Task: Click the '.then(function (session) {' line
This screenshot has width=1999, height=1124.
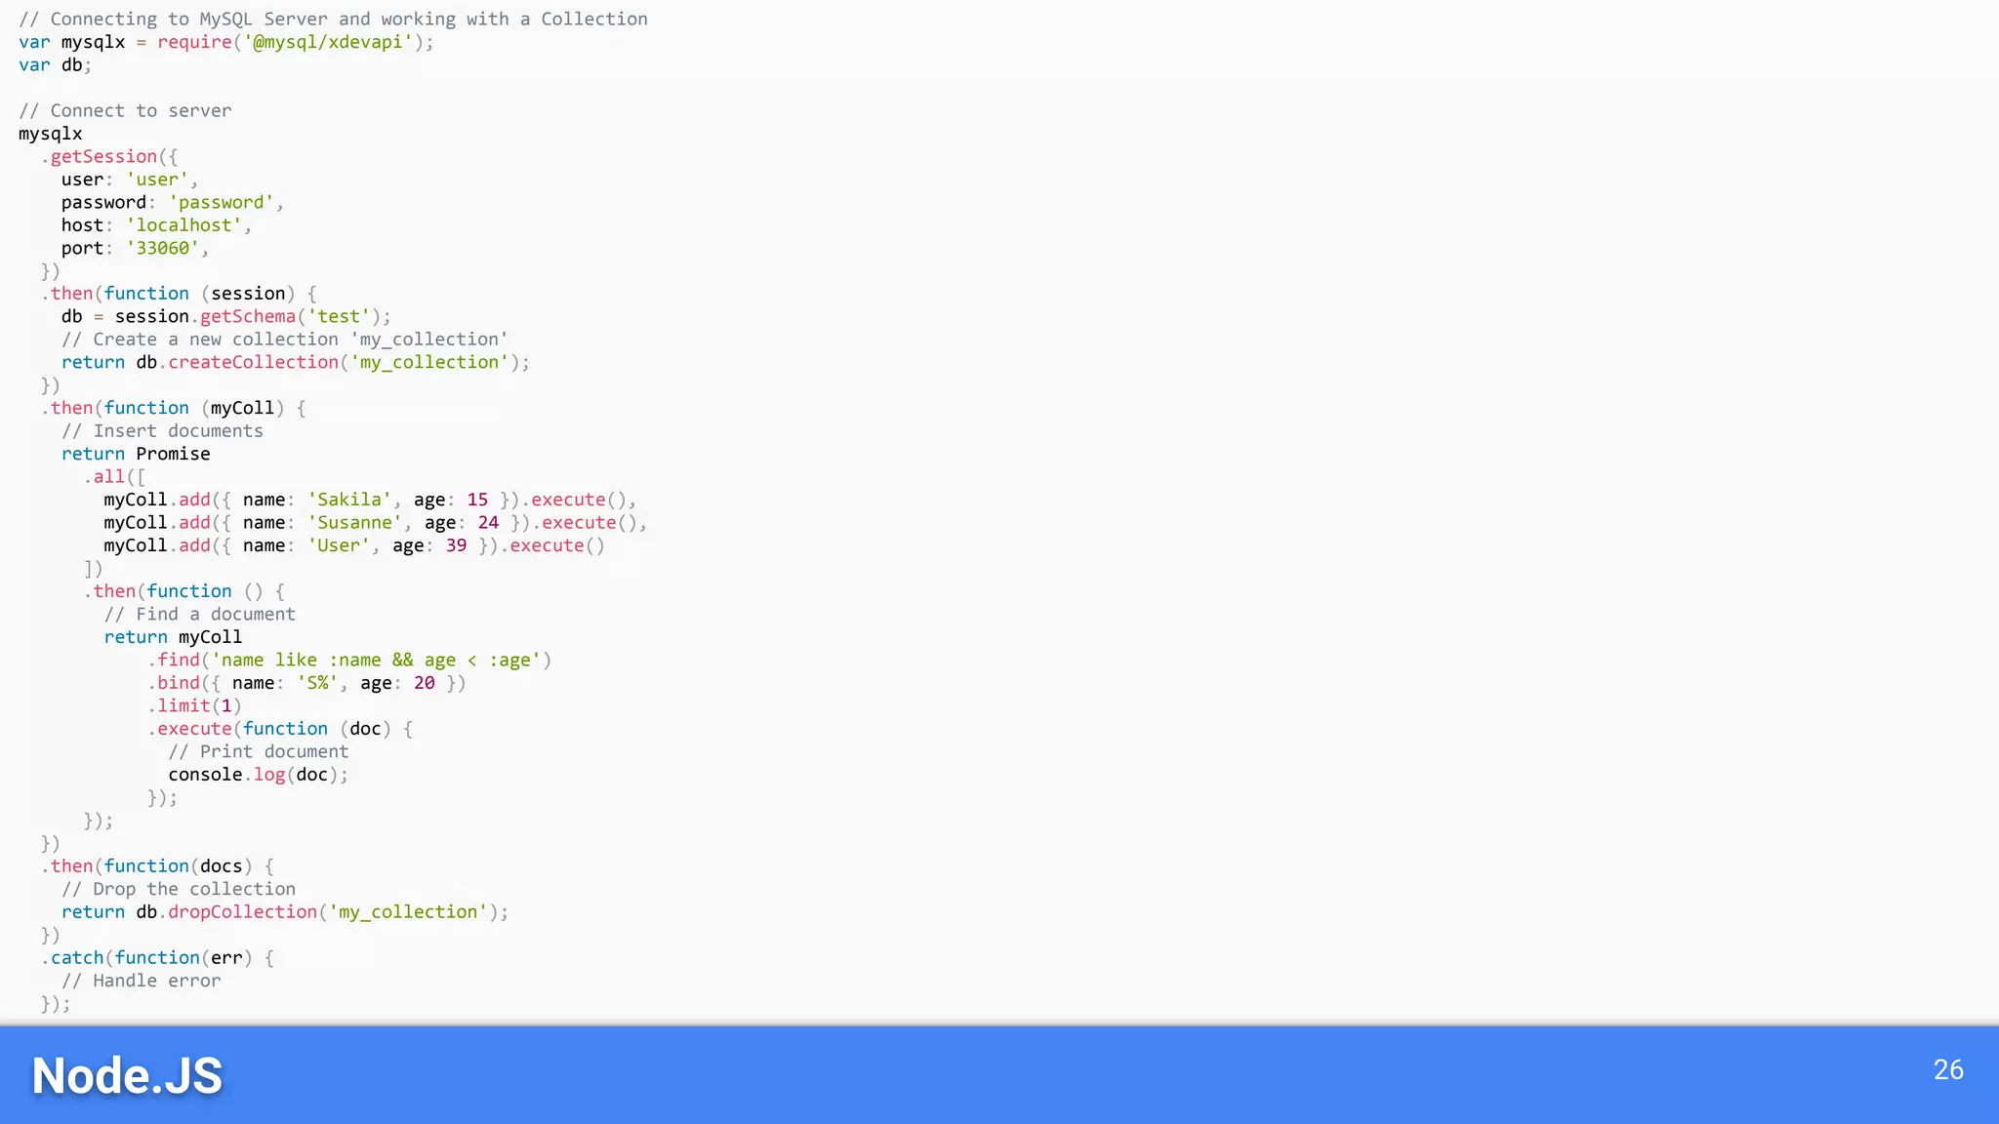Action: point(179,294)
